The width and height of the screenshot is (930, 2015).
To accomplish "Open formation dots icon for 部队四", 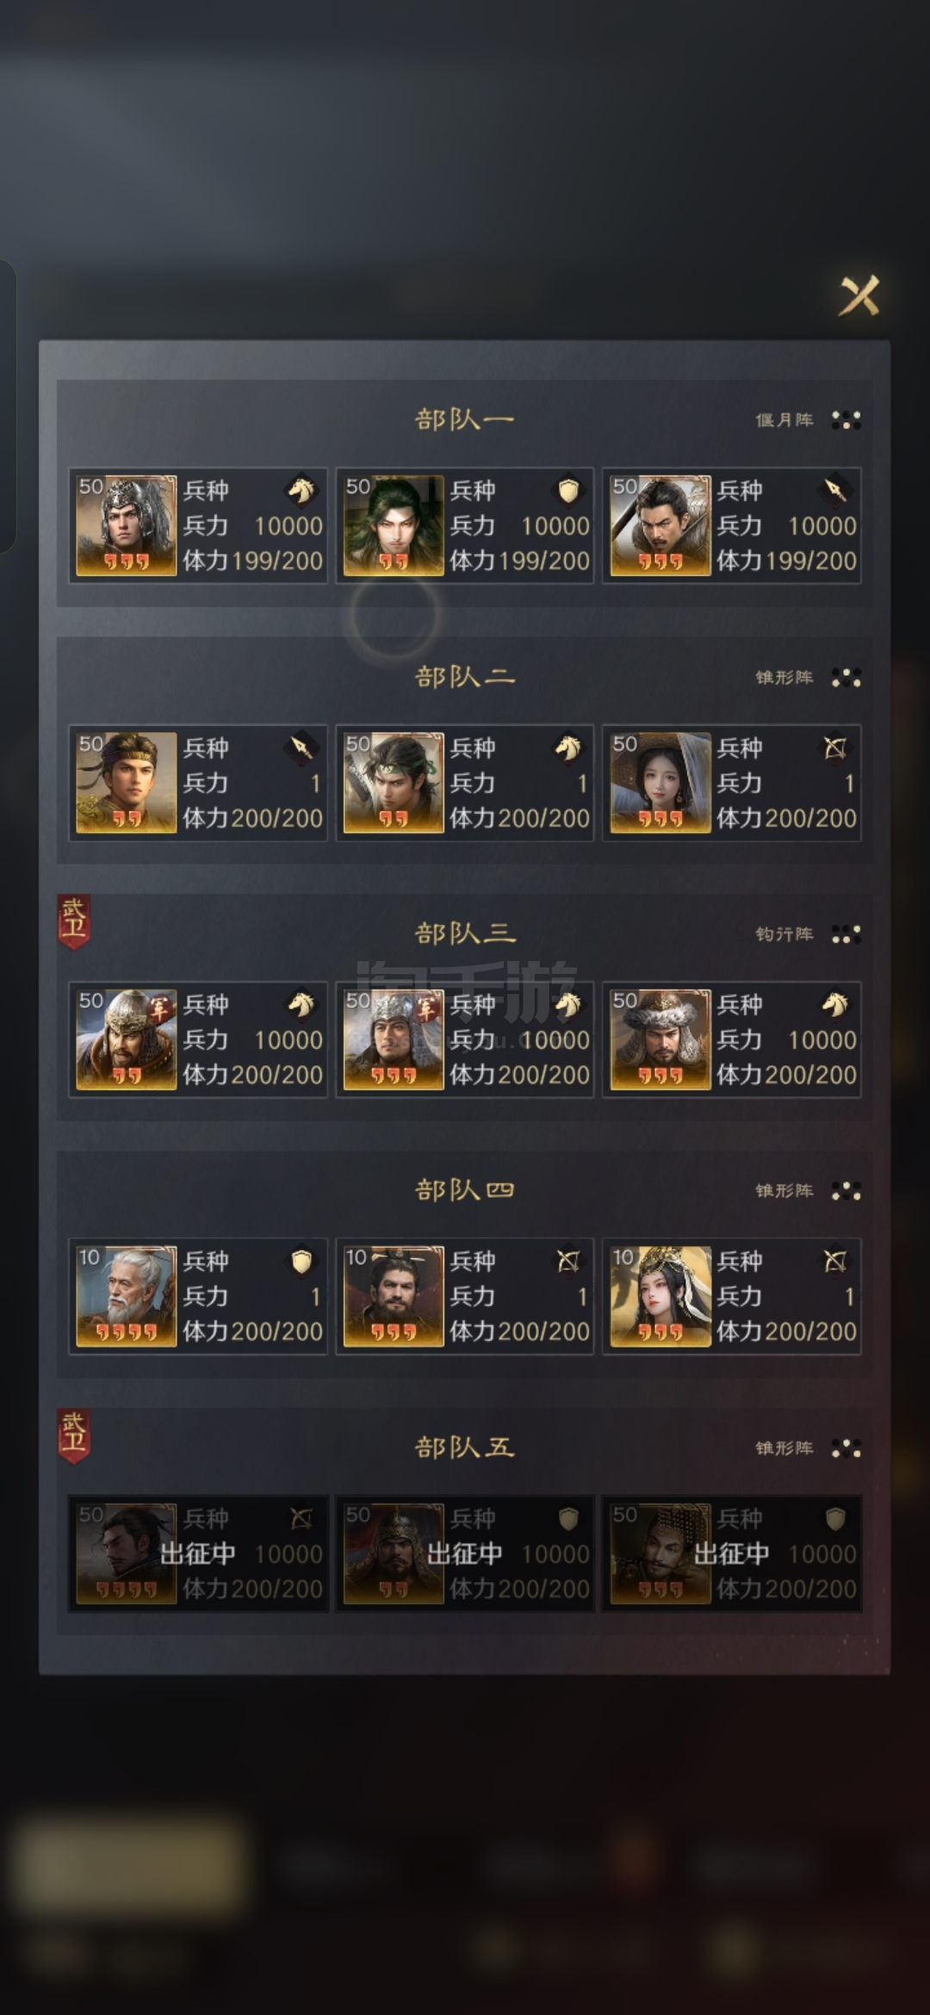I will pyautogui.click(x=846, y=1191).
